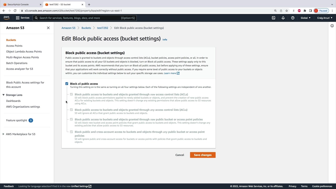Click the browser address bar URL
This screenshot has width=336, height=189.
point(73,11)
